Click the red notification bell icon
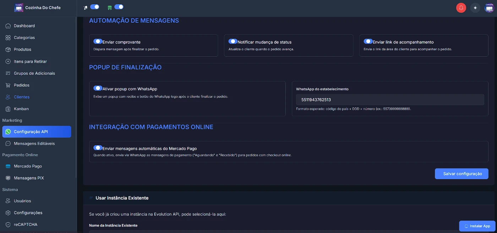The width and height of the screenshot is (497, 233). pos(461,8)
